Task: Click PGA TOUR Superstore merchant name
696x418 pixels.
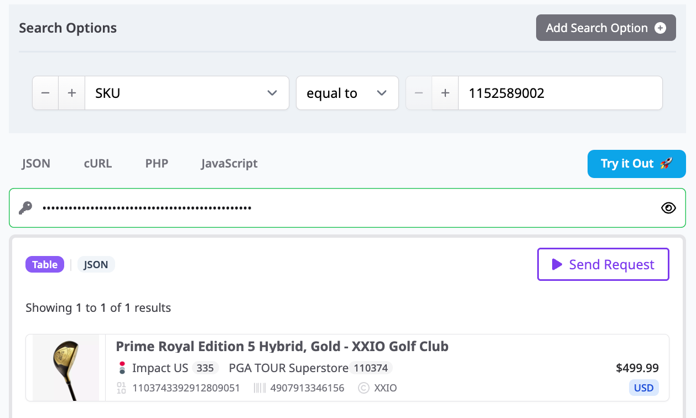Action: click(288, 368)
